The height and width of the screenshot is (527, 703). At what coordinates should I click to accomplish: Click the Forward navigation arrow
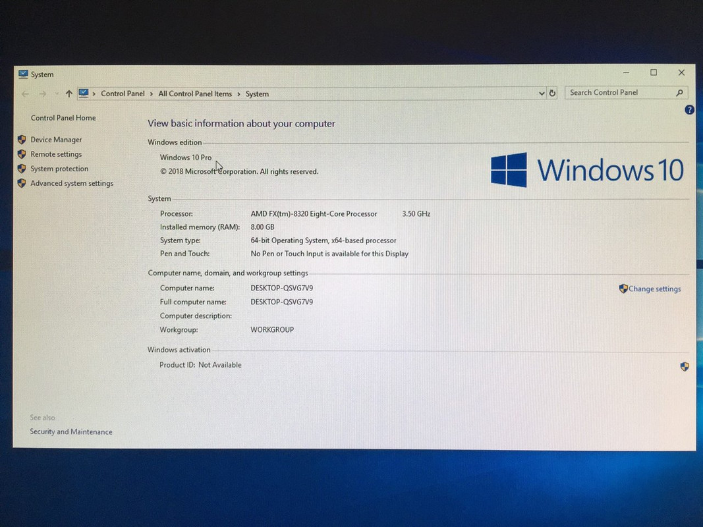pos(43,94)
